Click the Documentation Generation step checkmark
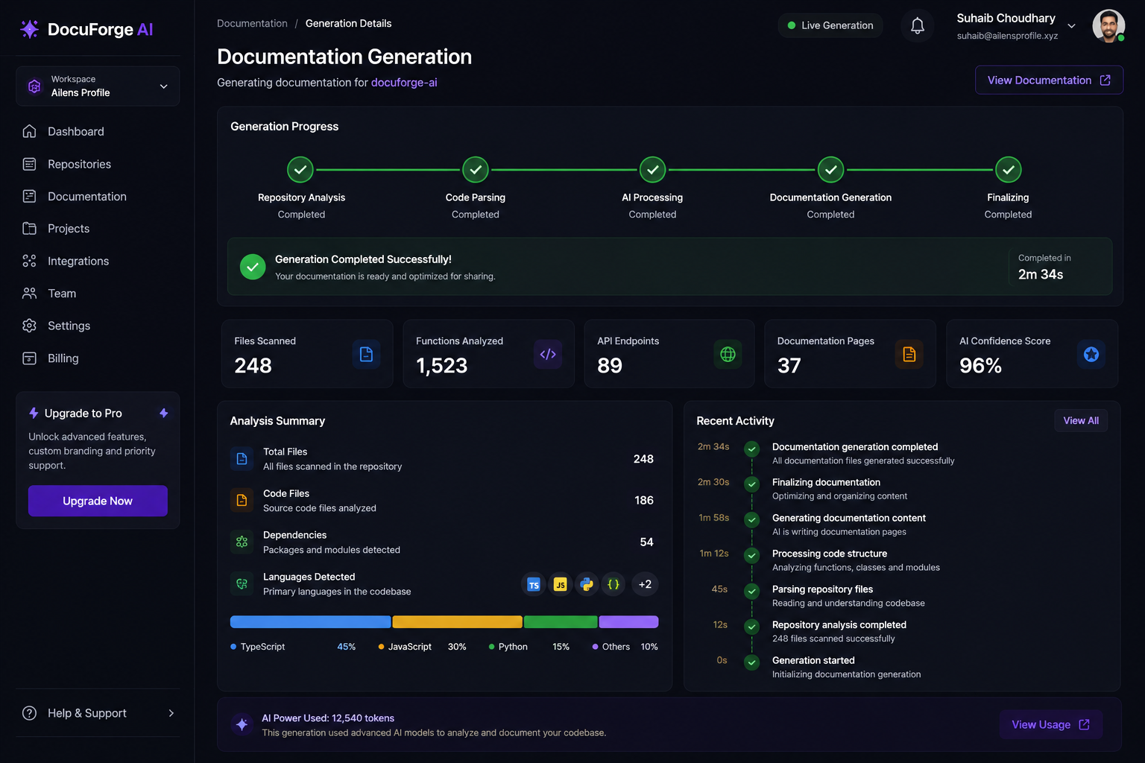The height and width of the screenshot is (763, 1145). [830, 170]
